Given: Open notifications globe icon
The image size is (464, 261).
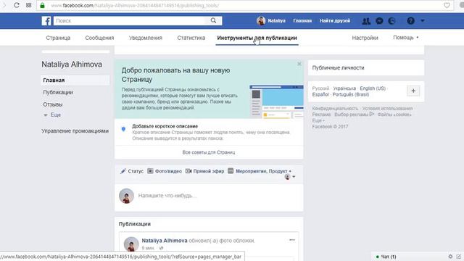Looking at the screenshot, I should [x=391, y=21].
